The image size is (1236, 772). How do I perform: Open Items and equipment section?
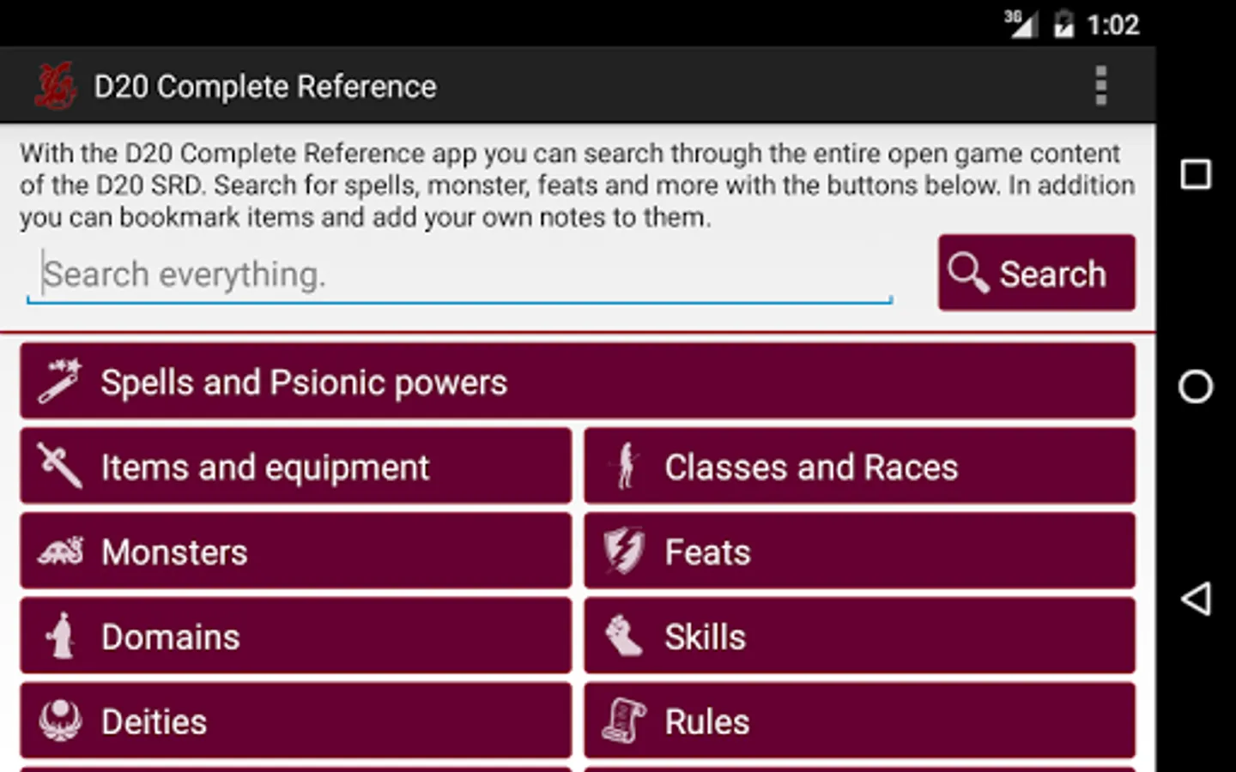pyautogui.click(x=295, y=466)
